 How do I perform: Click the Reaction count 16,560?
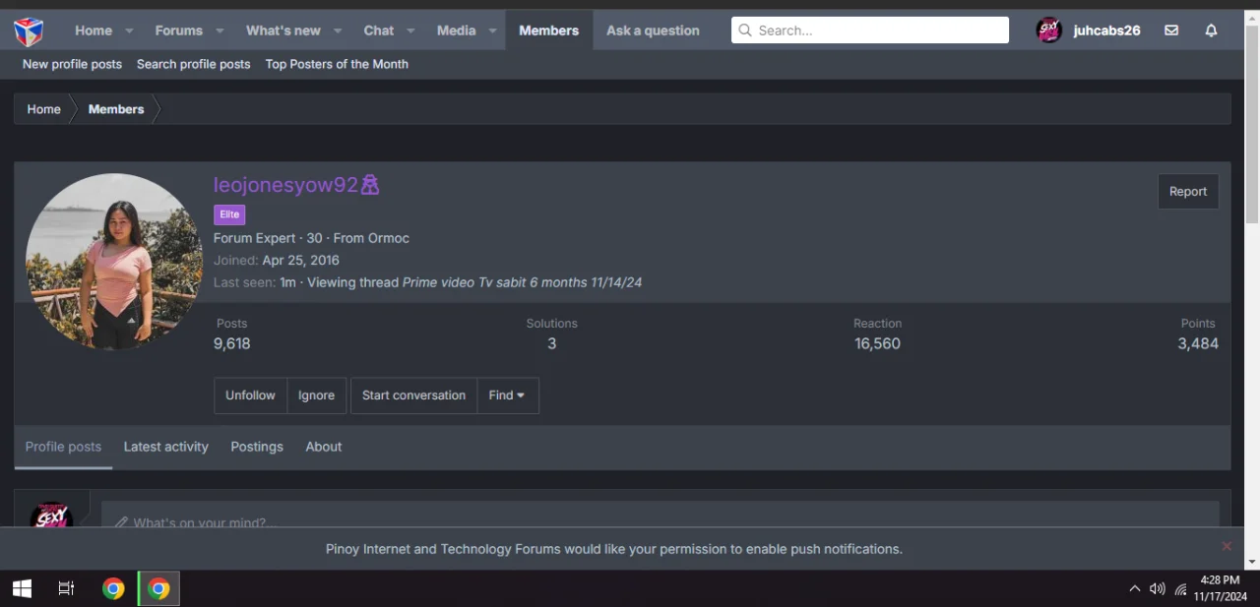coord(877,343)
